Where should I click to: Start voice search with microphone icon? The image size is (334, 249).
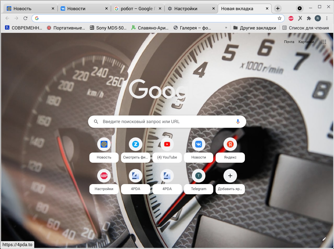pyautogui.click(x=238, y=122)
